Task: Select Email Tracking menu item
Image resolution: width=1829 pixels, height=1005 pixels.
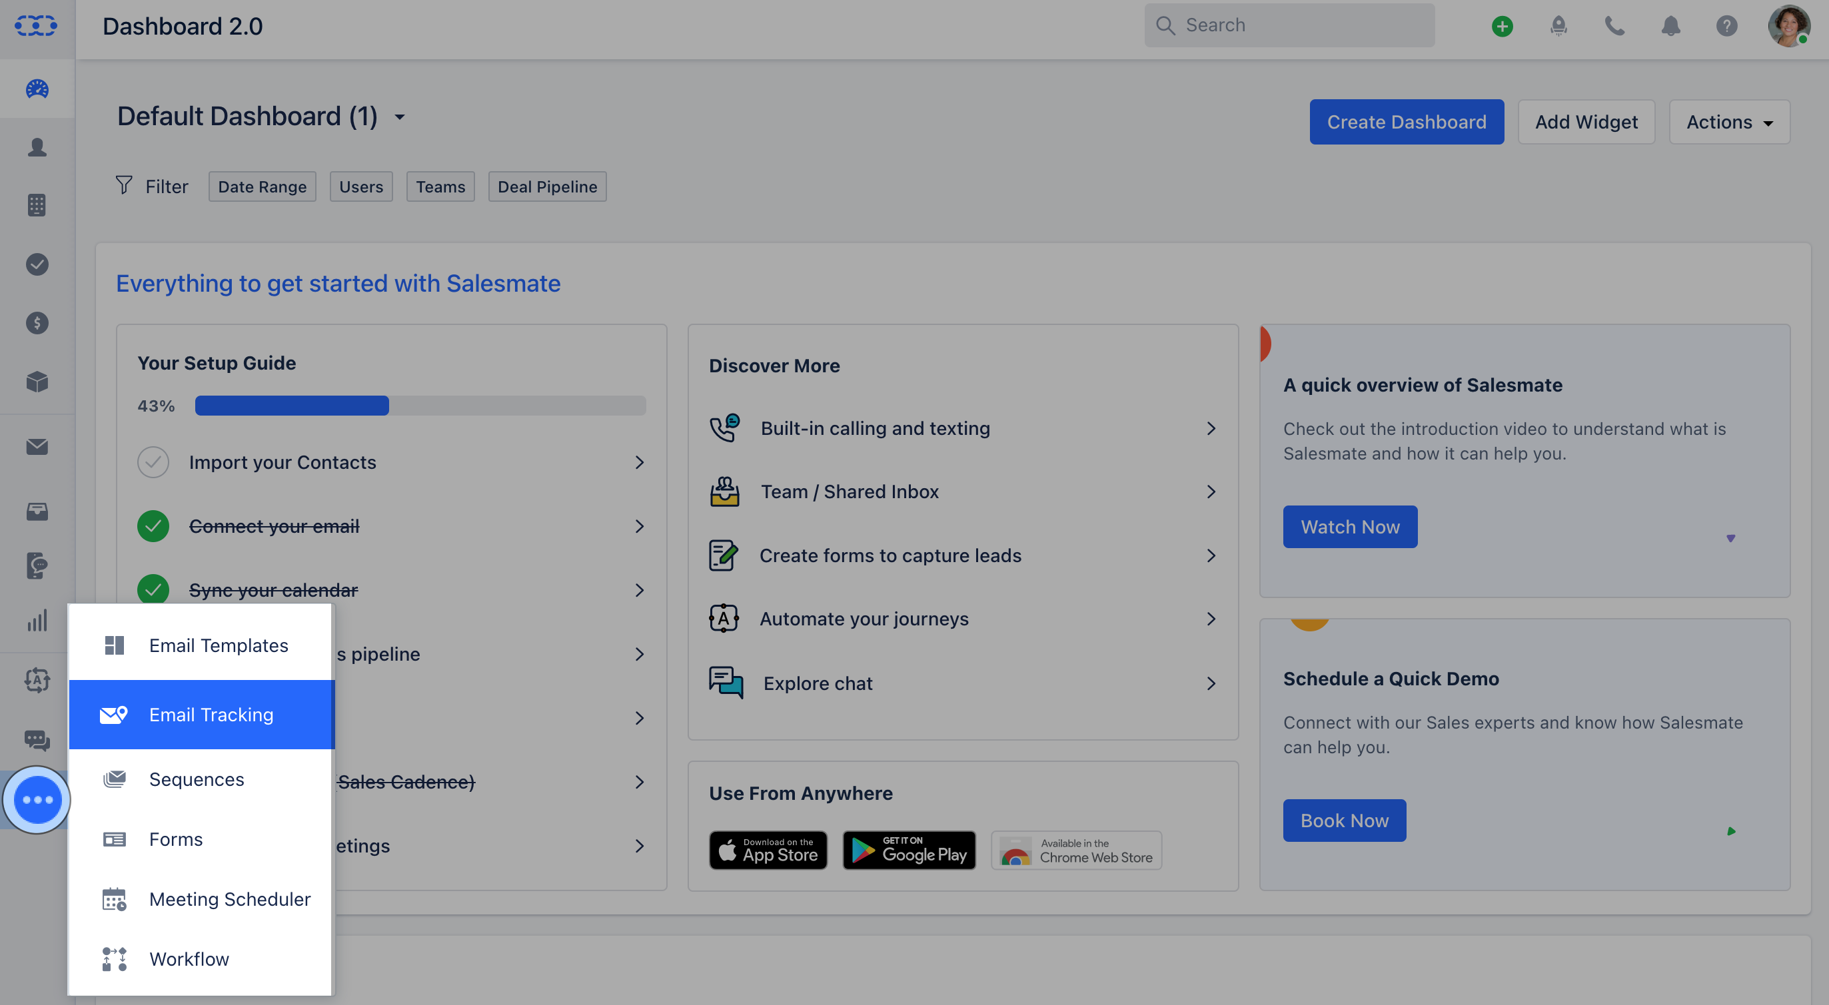Action: tap(202, 714)
